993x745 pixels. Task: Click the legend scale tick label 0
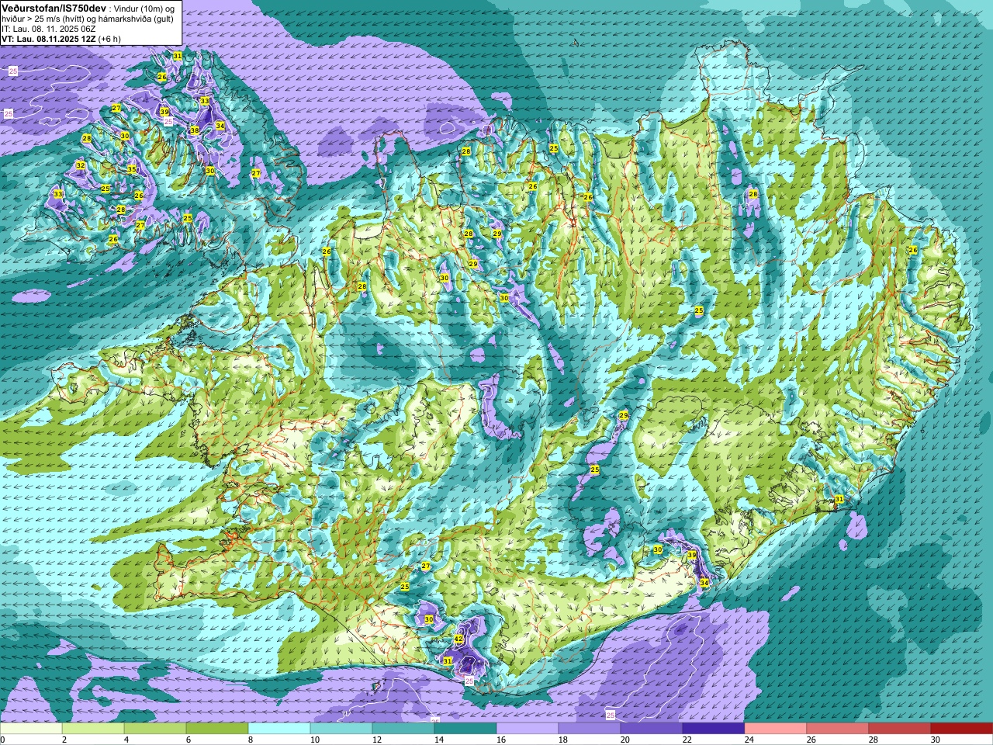coord(2,740)
